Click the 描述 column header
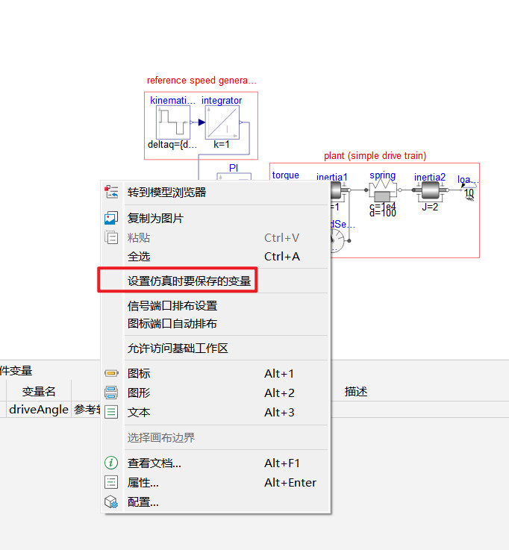The width and height of the screenshot is (509, 550). [355, 392]
